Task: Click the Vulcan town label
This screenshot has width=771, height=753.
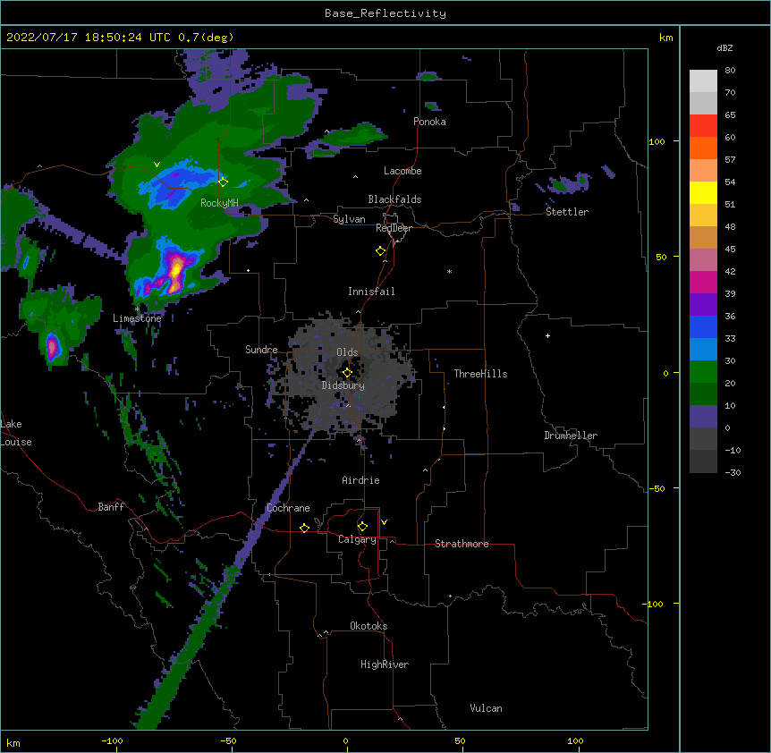Action: [x=486, y=708]
